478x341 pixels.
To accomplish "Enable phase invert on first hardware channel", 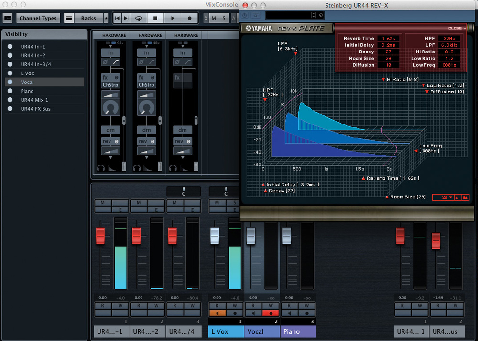I will tap(105, 62).
